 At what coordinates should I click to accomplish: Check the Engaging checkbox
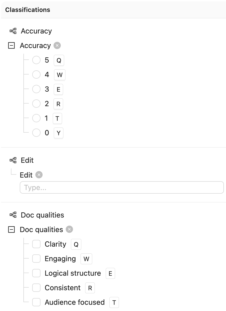tap(36, 259)
